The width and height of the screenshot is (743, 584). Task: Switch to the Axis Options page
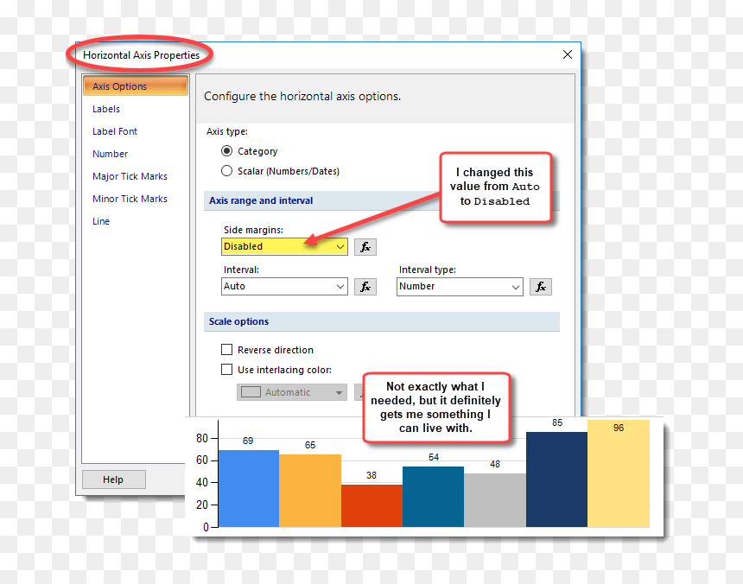pos(136,86)
